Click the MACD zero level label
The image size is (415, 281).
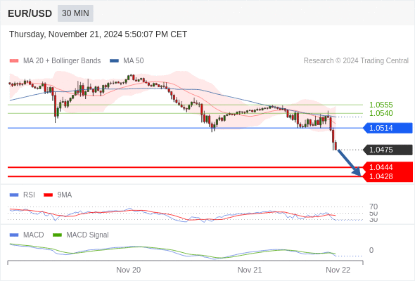point(371,250)
